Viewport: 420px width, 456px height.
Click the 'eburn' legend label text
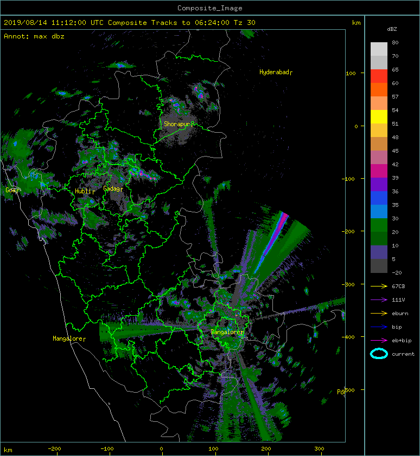point(400,313)
